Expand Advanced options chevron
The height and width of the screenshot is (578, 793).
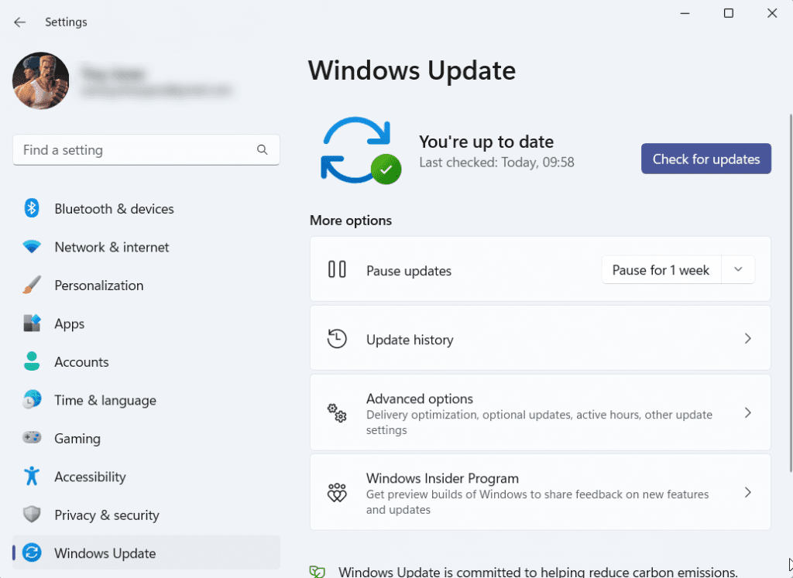(x=748, y=412)
